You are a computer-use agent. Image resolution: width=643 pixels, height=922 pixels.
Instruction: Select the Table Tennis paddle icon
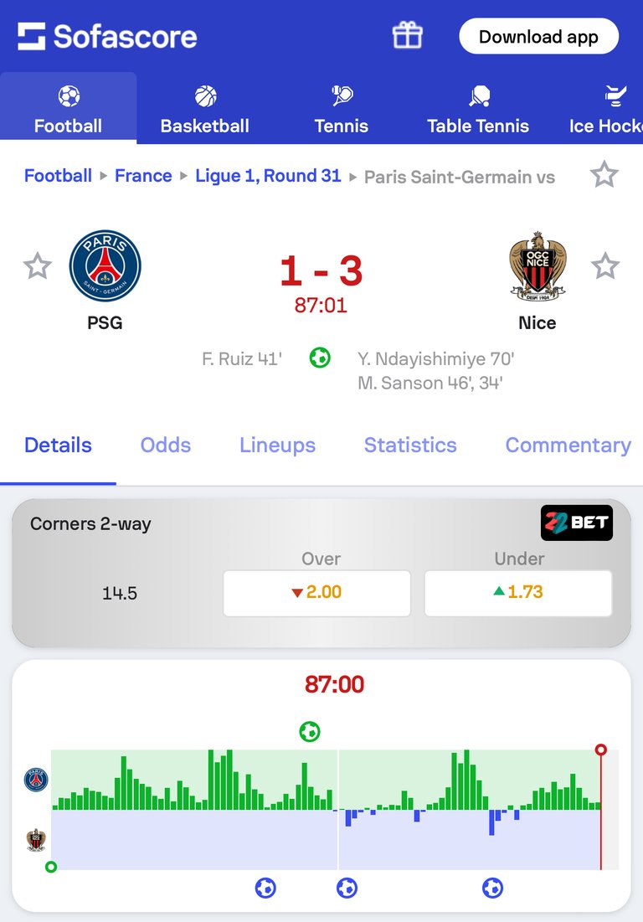coord(478,95)
